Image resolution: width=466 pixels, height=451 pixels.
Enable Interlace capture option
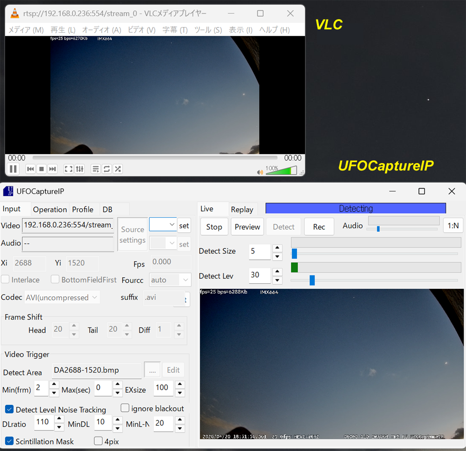(6, 279)
